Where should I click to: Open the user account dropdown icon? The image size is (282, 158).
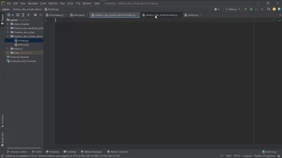click(x=216, y=9)
